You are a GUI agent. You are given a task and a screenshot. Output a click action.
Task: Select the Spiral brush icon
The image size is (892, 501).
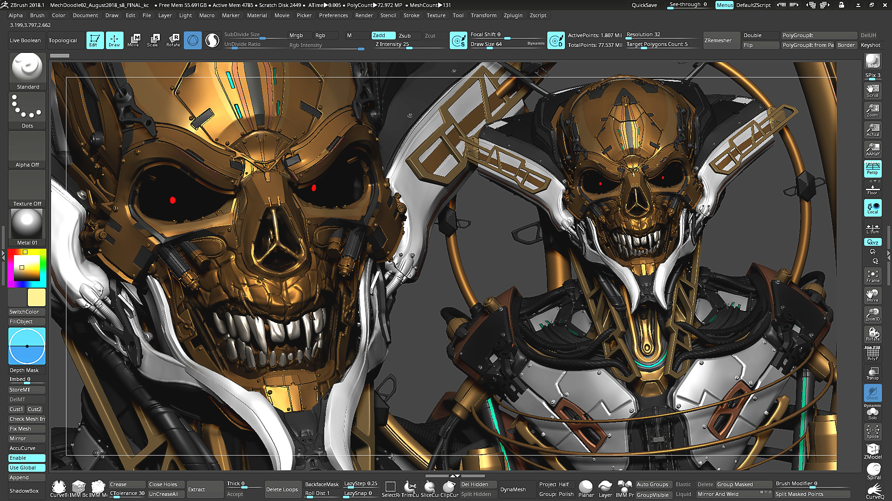pyautogui.click(x=873, y=472)
